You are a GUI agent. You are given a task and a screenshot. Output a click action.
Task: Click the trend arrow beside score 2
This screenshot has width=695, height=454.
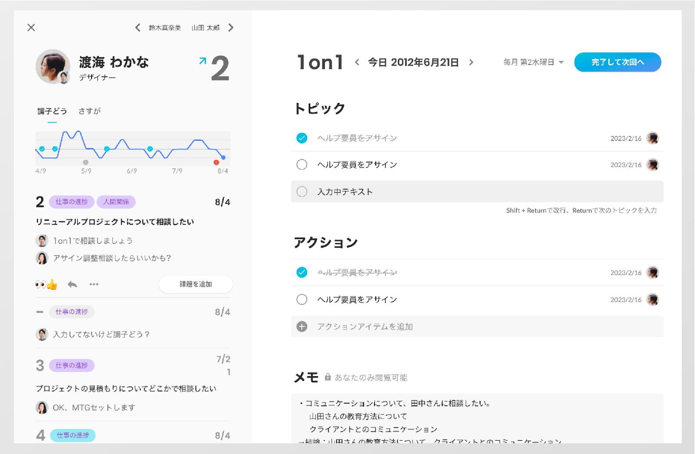202,61
